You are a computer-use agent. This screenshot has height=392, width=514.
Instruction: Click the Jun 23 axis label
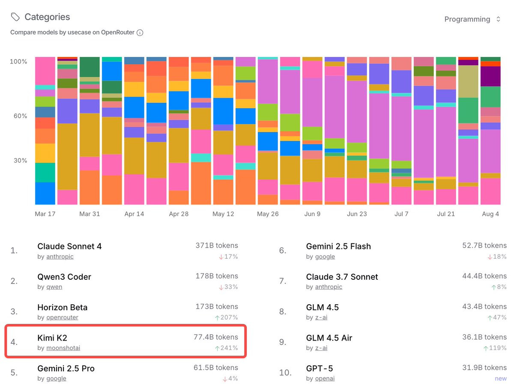tap(357, 214)
